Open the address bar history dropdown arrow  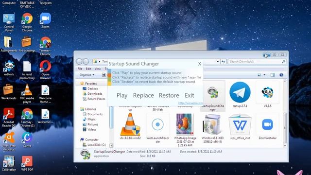(218, 62)
